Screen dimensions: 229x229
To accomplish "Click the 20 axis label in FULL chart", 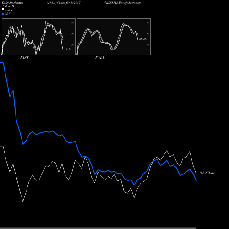I will pos(148,44).
